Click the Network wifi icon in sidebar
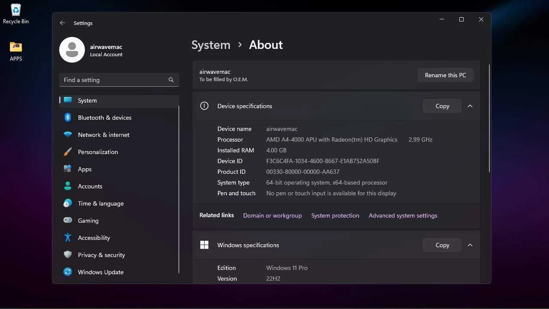549x309 pixels. coord(68,135)
